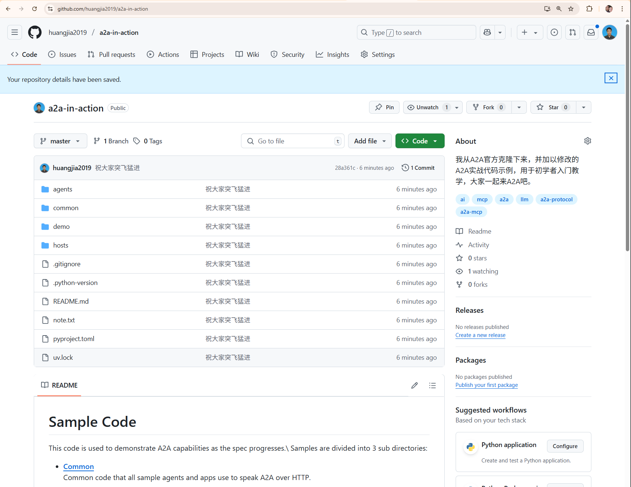The height and width of the screenshot is (487, 631).
Task: Expand the master branch dropdown
Action: pos(60,141)
